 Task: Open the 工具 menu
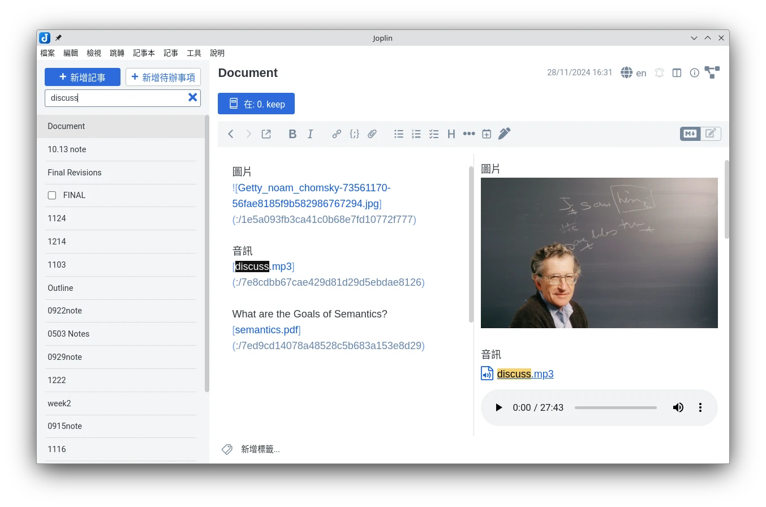(194, 53)
